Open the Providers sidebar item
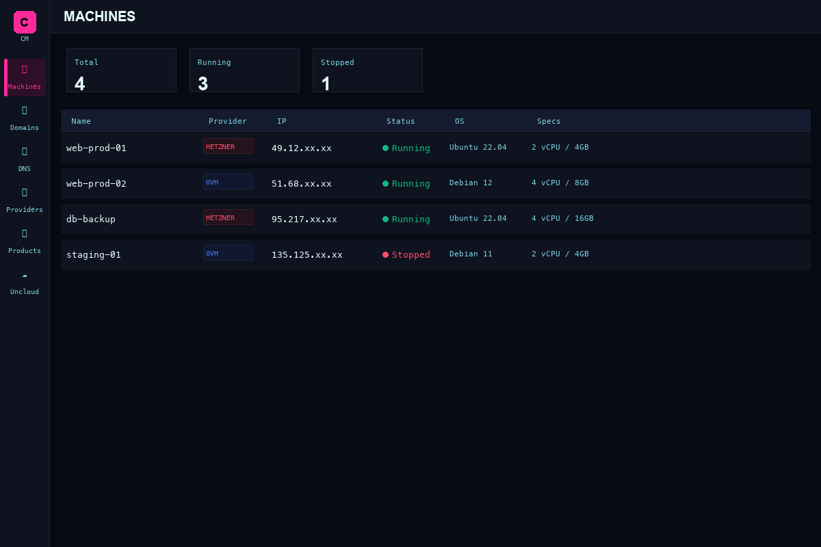Viewport: 821px width, 547px height. (25, 200)
